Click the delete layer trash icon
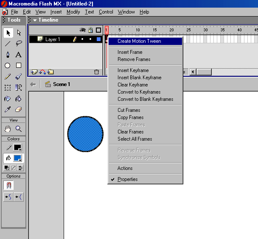 pyautogui.click(x=96, y=72)
